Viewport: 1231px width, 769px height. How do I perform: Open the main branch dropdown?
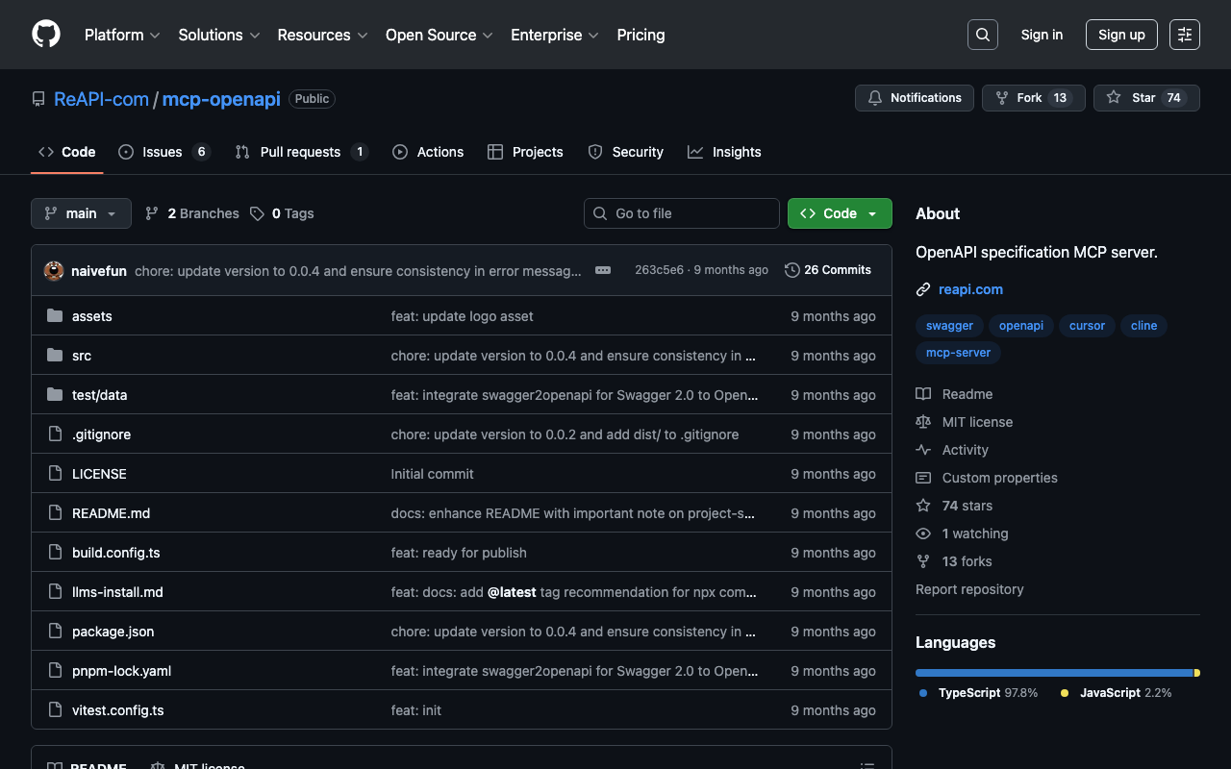click(x=81, y=213)
